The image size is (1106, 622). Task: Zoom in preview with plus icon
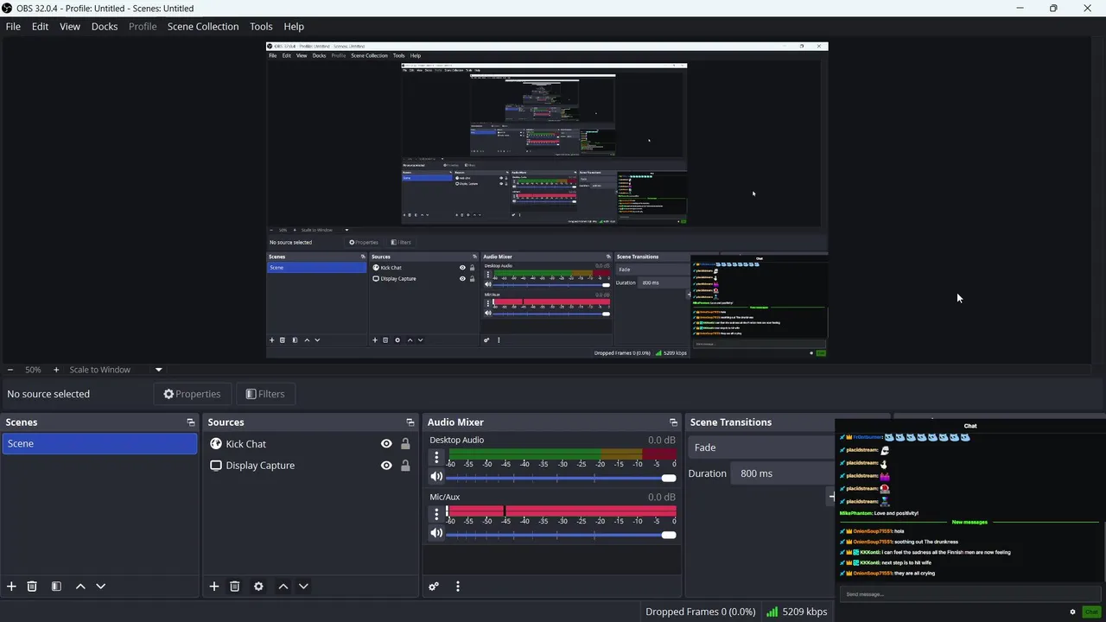coord(56,370)
